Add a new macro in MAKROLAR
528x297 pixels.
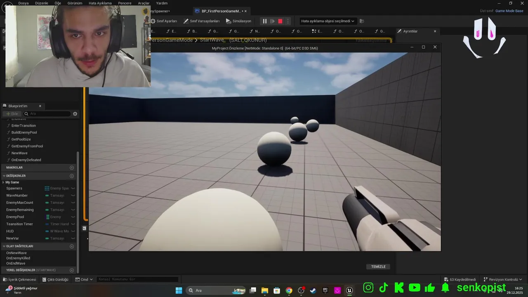coord(72,167)
